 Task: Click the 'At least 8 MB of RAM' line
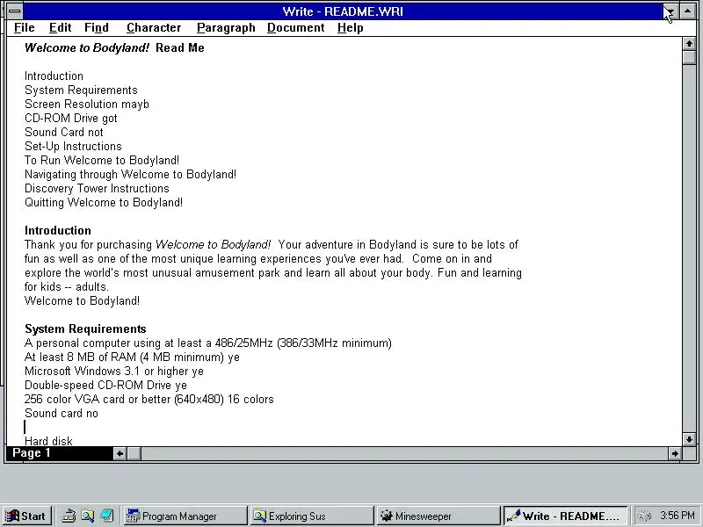coord(132,357)
